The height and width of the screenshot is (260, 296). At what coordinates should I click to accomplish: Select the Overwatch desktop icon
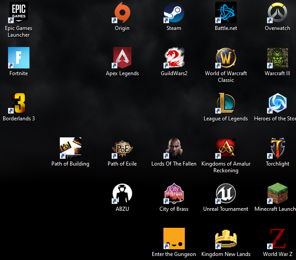tap(278, 13)
